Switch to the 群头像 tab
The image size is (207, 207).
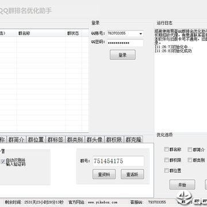[x=94, y=140]
